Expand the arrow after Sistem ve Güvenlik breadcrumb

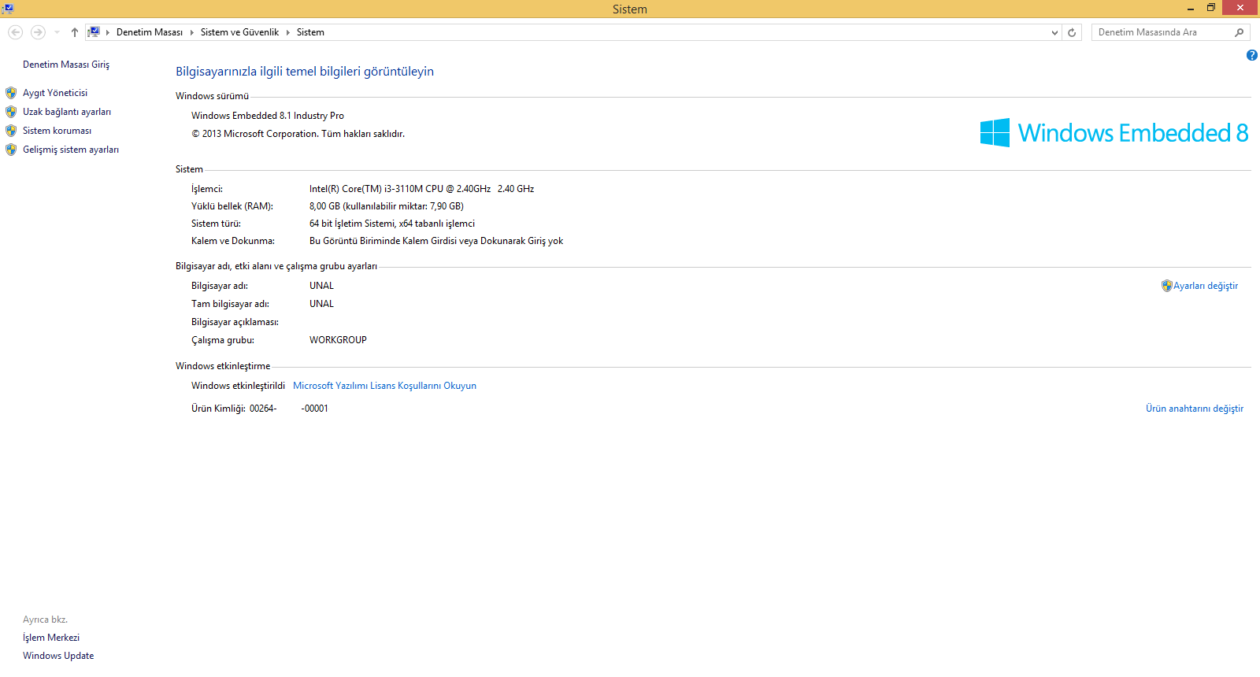287,32
